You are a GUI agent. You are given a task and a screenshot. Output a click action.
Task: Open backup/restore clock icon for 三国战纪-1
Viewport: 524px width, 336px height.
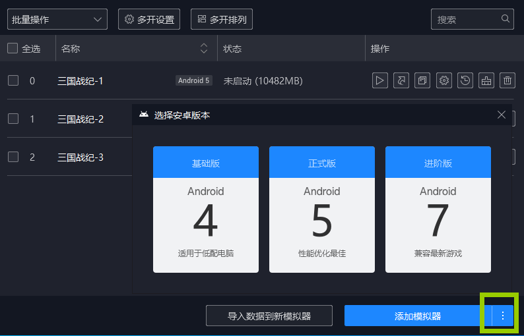465,80
